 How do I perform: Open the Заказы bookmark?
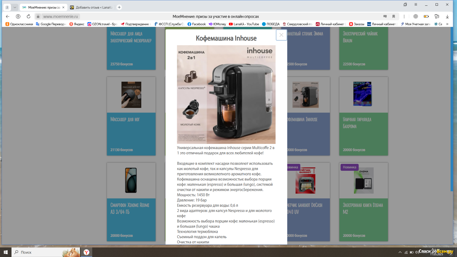[x=356, y=24]
